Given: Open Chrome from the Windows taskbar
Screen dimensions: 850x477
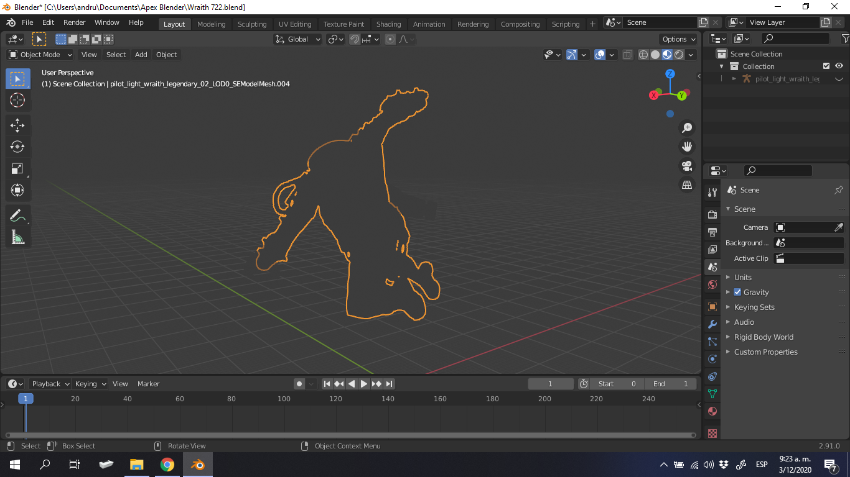Looking at the screenshot, I should (x=167, y=465).
